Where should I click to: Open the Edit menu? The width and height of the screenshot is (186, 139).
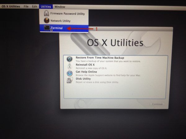(x=35, y=6)
